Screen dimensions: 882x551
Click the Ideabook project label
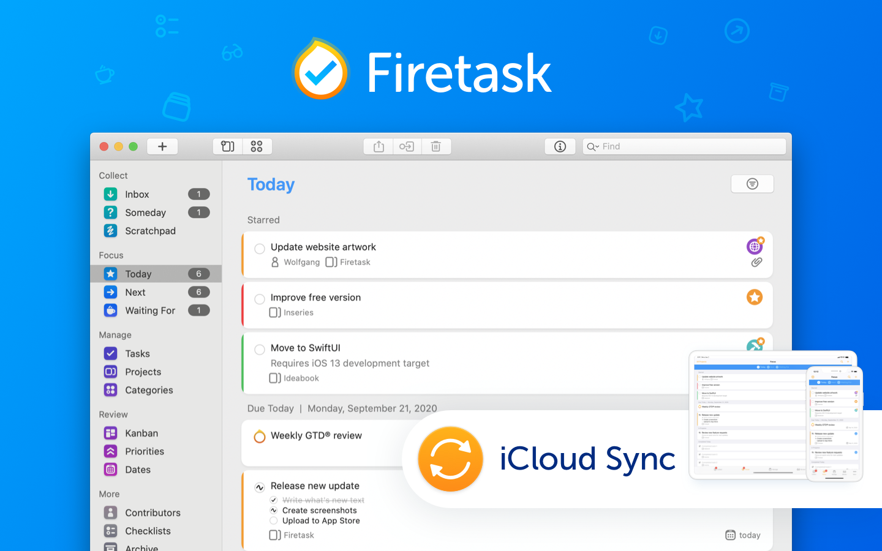(294, 378)
